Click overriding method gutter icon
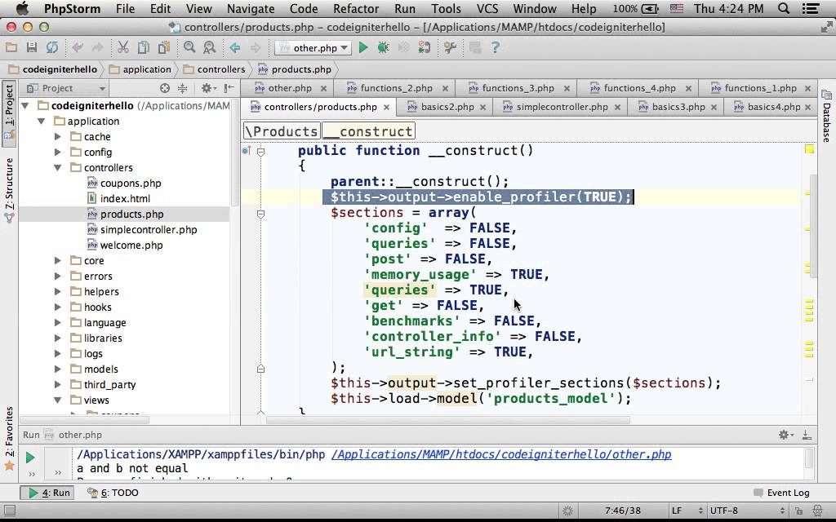 click(247, 151)
